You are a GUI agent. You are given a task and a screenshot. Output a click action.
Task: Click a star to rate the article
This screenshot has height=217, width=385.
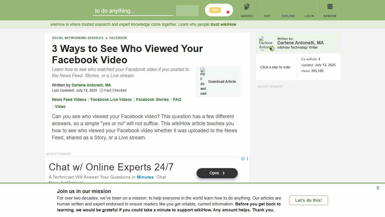click(275, 67)
